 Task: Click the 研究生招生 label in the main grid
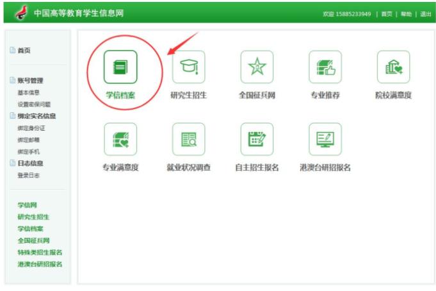188,96
